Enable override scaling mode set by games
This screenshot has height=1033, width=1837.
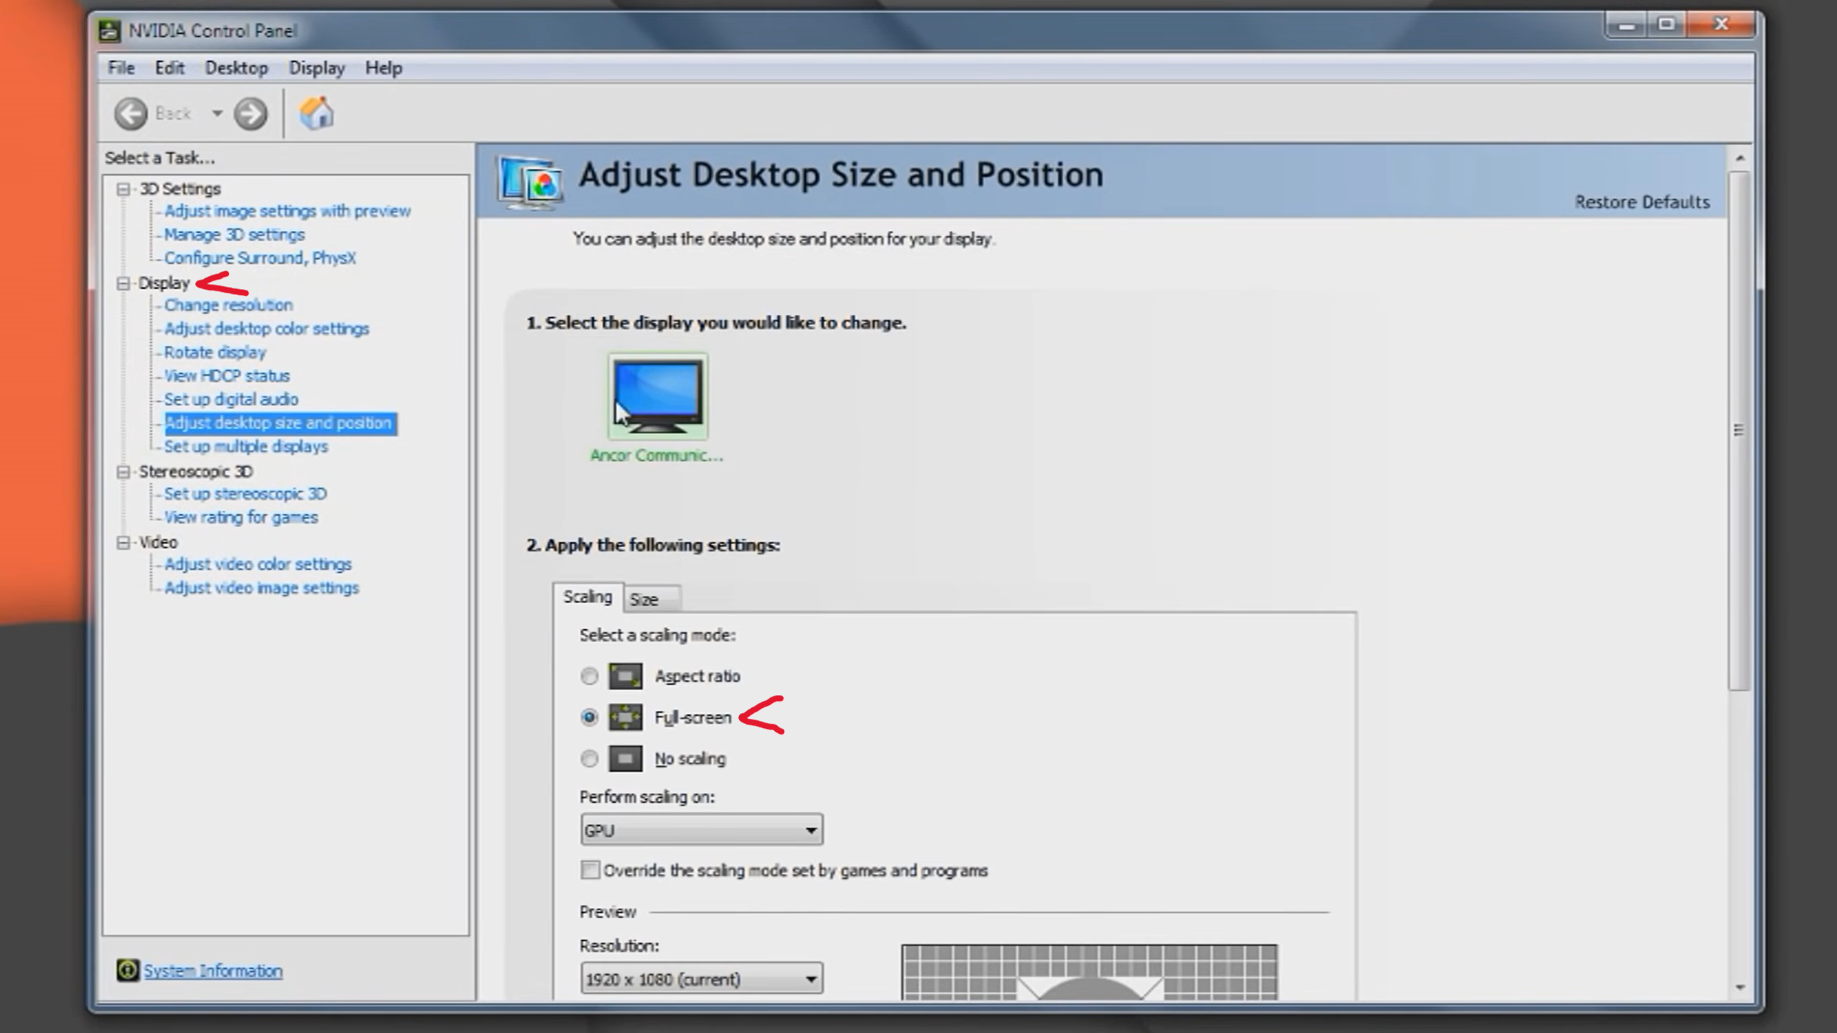coord(590,870)
